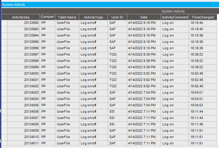This screenshot has height=148, width=219.
Task: Click ActivitySeq cell 20134006
Action: (24, 112)
